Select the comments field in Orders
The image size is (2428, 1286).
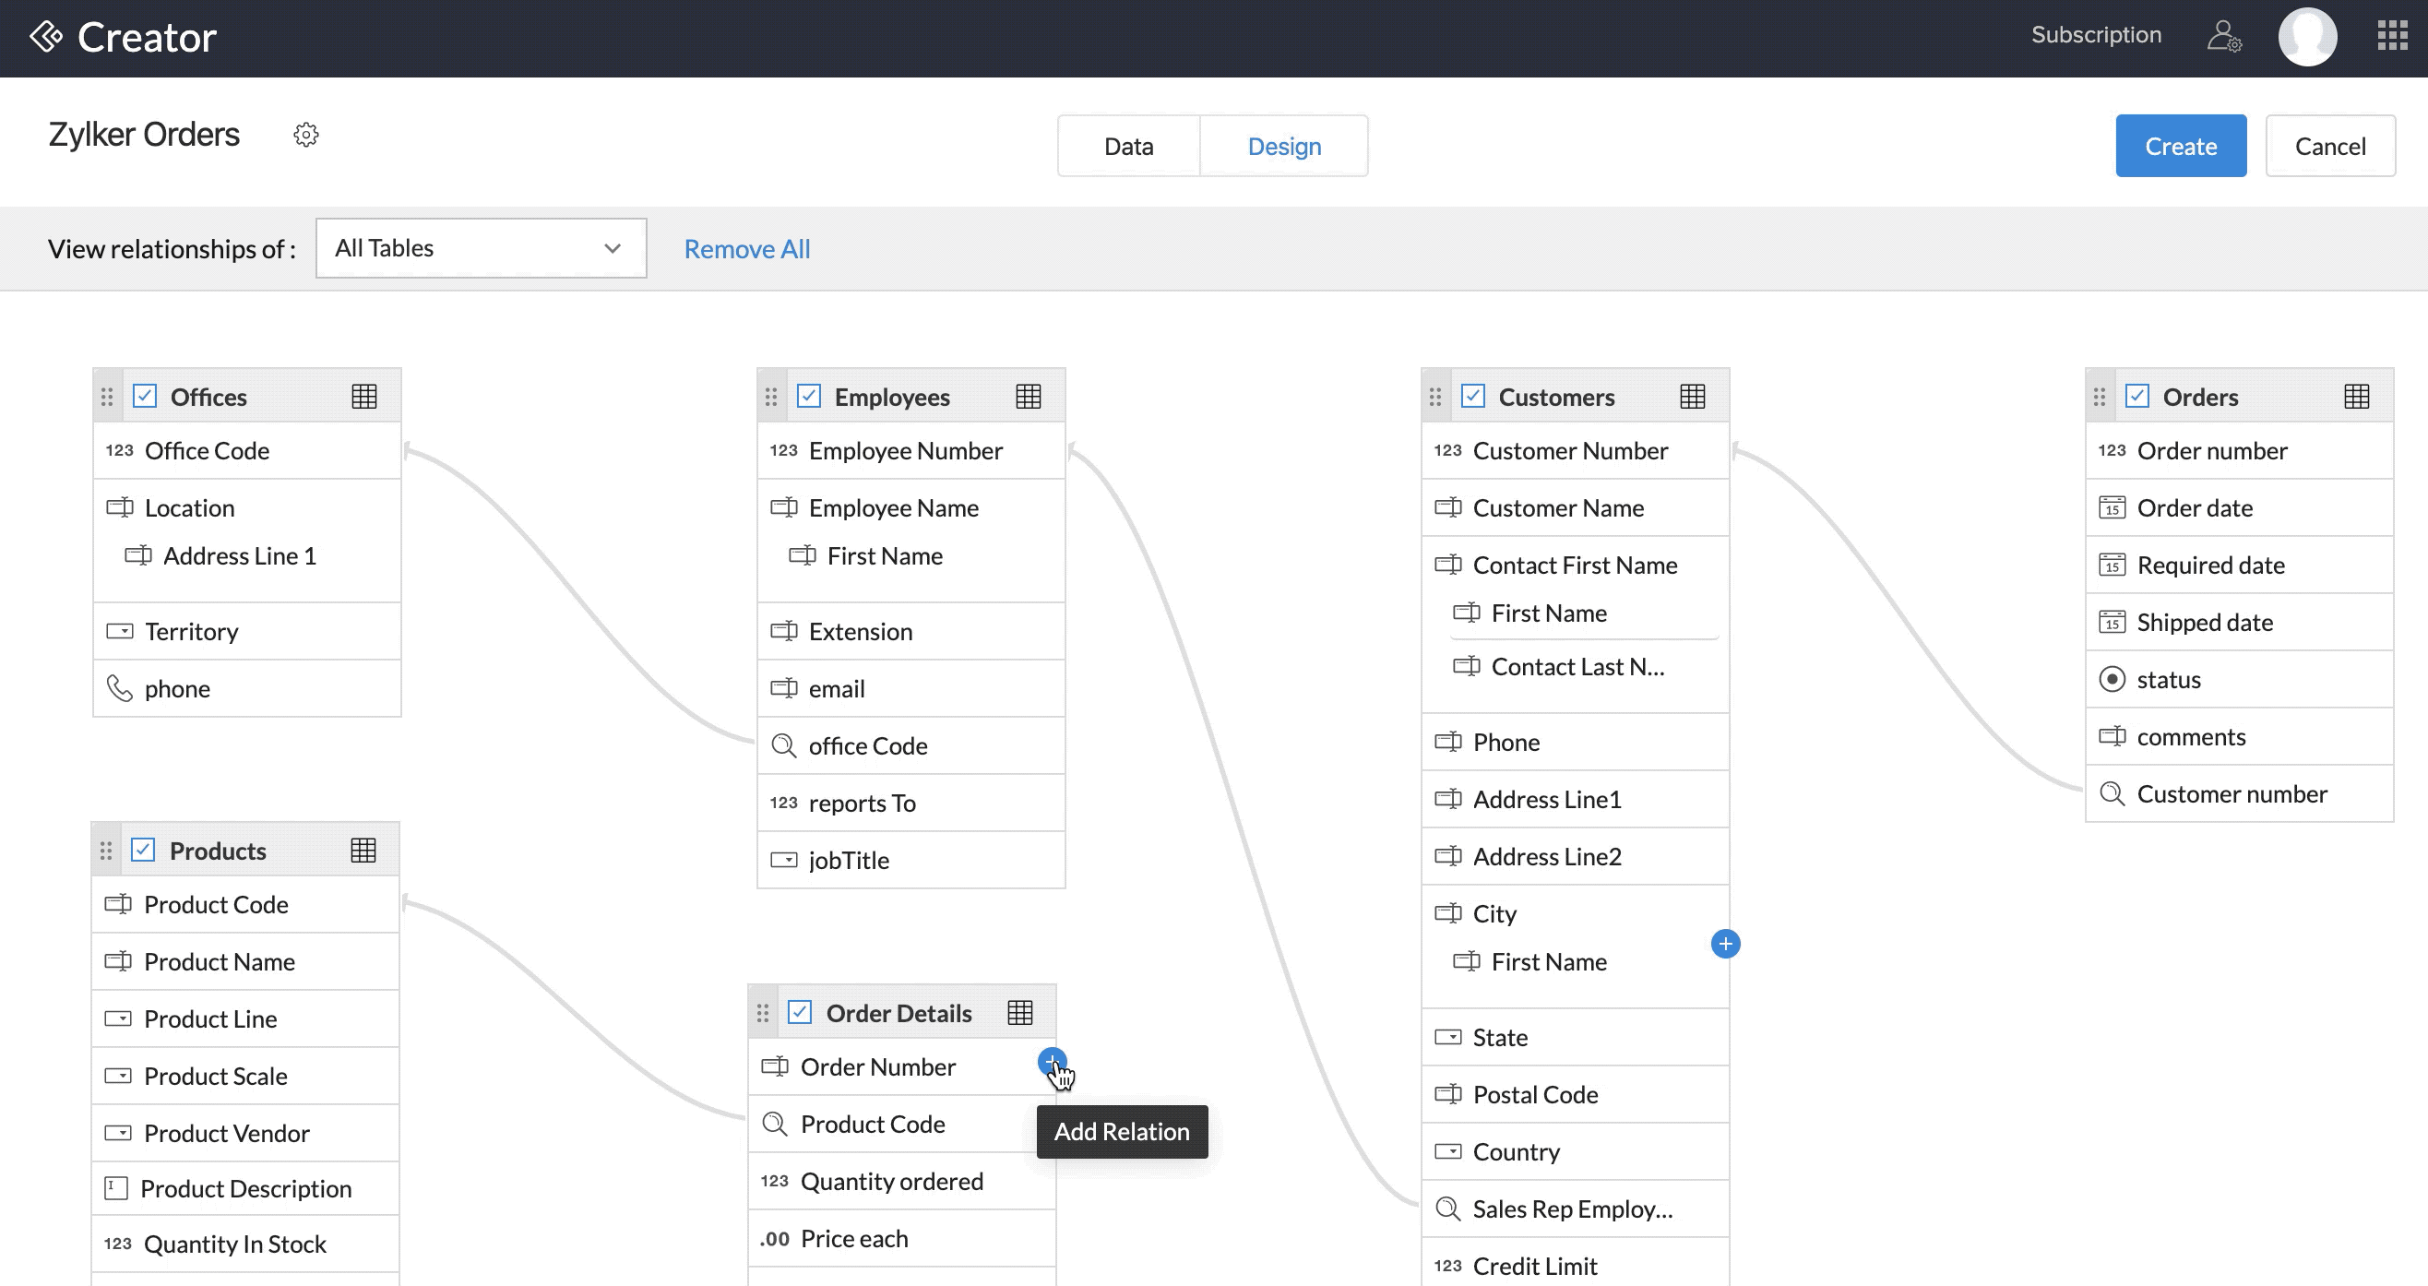(2239, 737)
